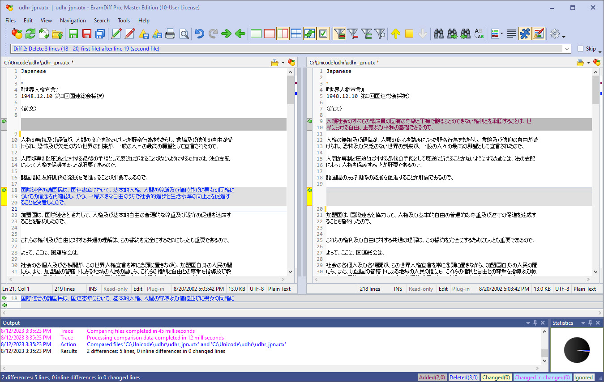Click the Print Preview magnifier icon
The width and height of the screenshot is (604, 382).
(x=184, y=34)
